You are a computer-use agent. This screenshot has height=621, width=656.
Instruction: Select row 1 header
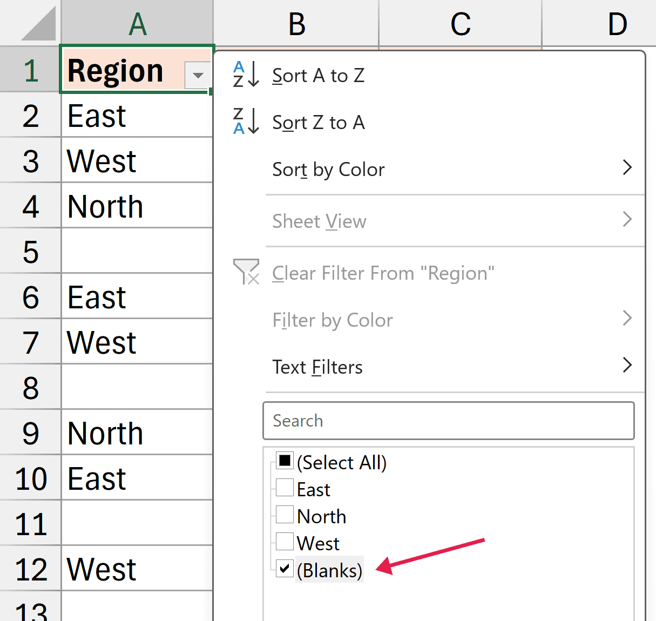(x=30, y=70)
